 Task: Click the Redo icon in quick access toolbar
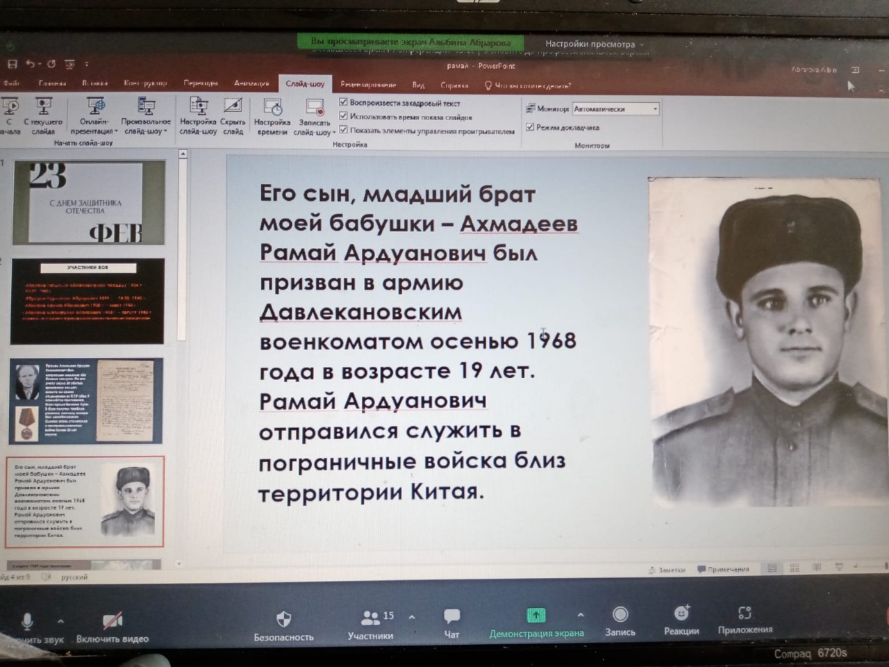pos(51,64)
